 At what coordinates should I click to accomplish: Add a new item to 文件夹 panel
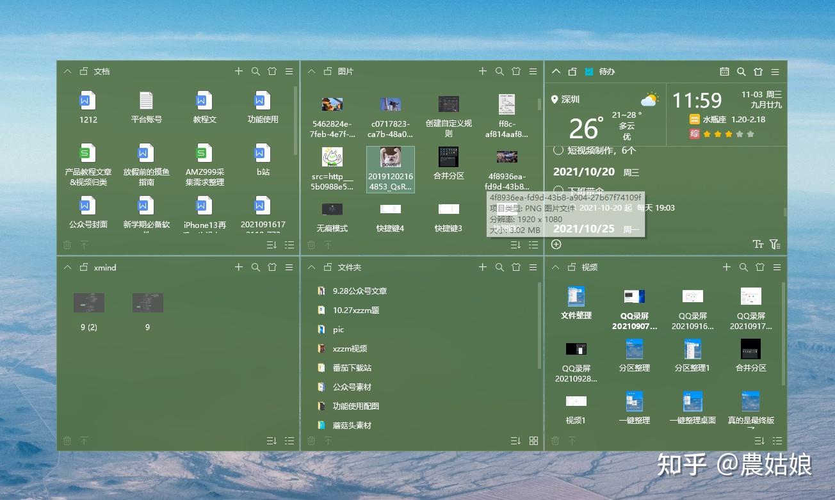pos(483,267)
